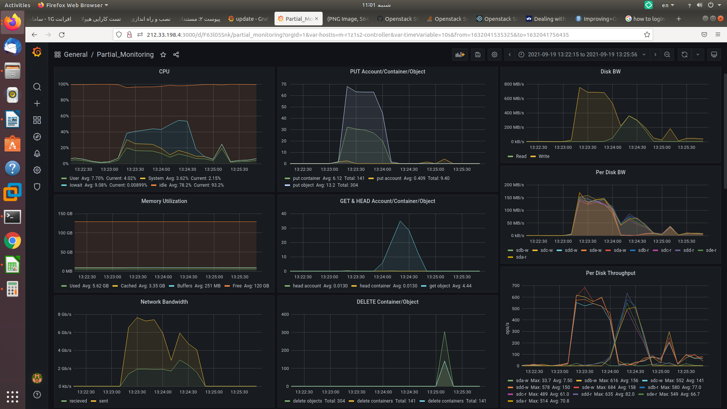Screen dimensions: 727x409
Task: Save the dashboard with the disk icon
Action: click(x=478, y=55)
